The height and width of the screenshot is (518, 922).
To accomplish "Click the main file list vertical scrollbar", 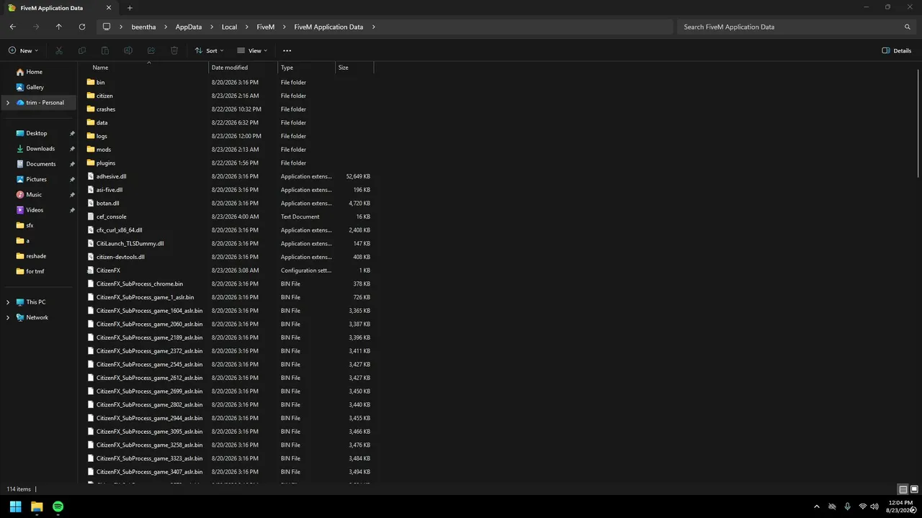I will pyautogui.click(x=918, y=122).
